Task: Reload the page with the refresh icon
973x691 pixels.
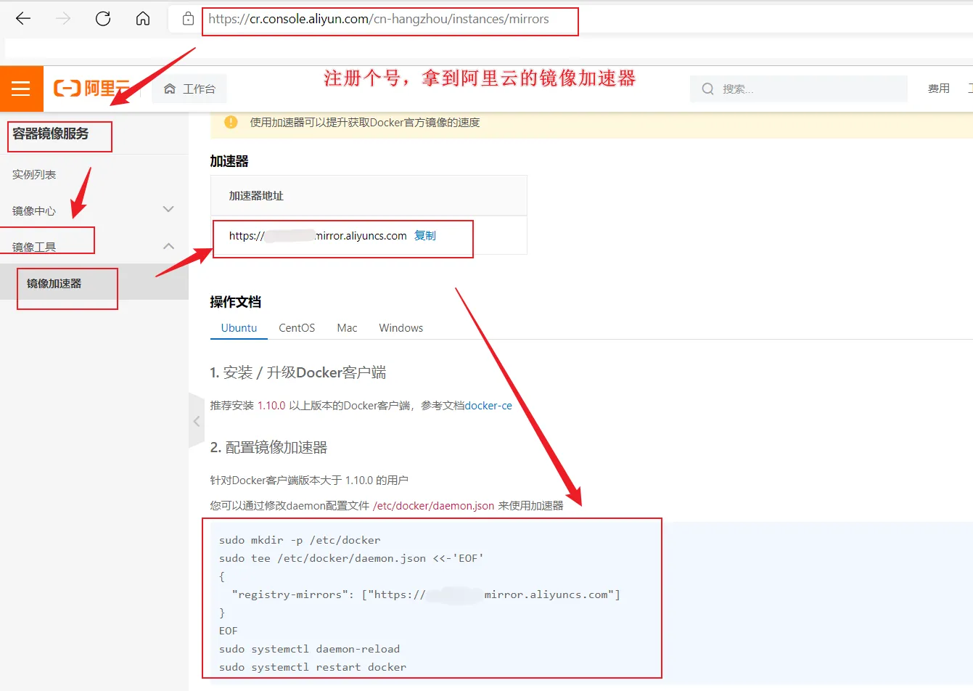Action: pos(103,19)
